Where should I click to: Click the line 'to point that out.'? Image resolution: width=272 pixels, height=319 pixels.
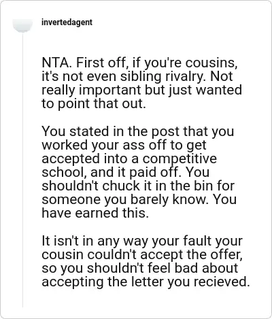93,103
